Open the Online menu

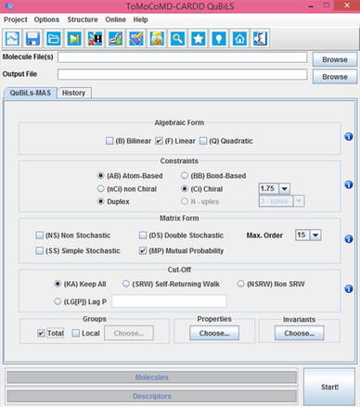point(115,19)
